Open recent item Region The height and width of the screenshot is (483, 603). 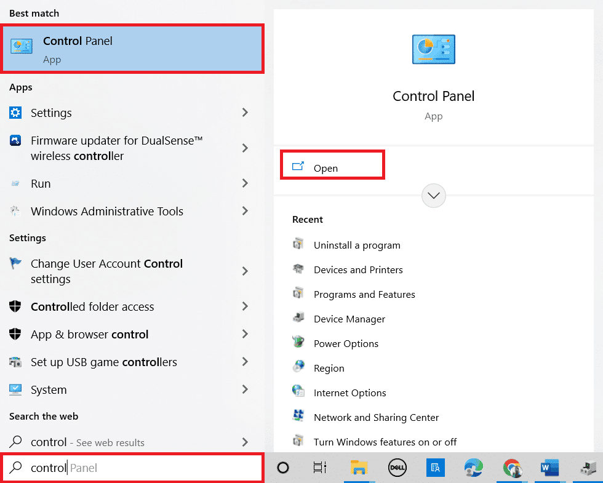coord(329,369)
